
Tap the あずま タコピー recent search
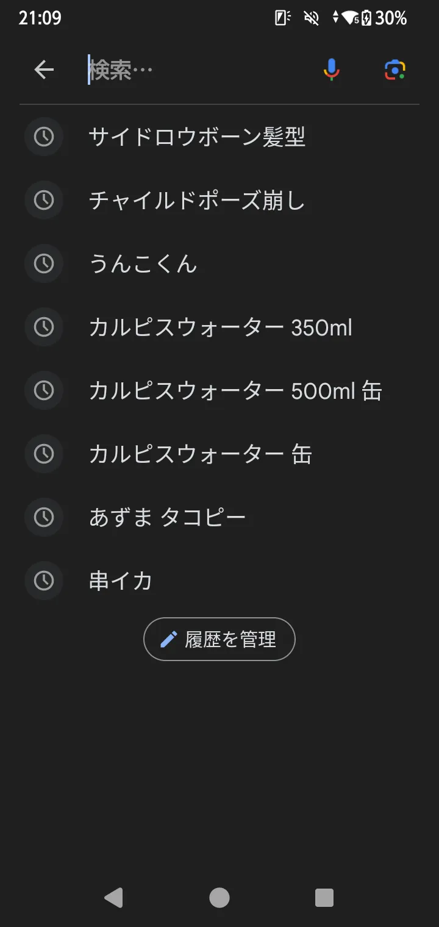(x=168, y=518)
